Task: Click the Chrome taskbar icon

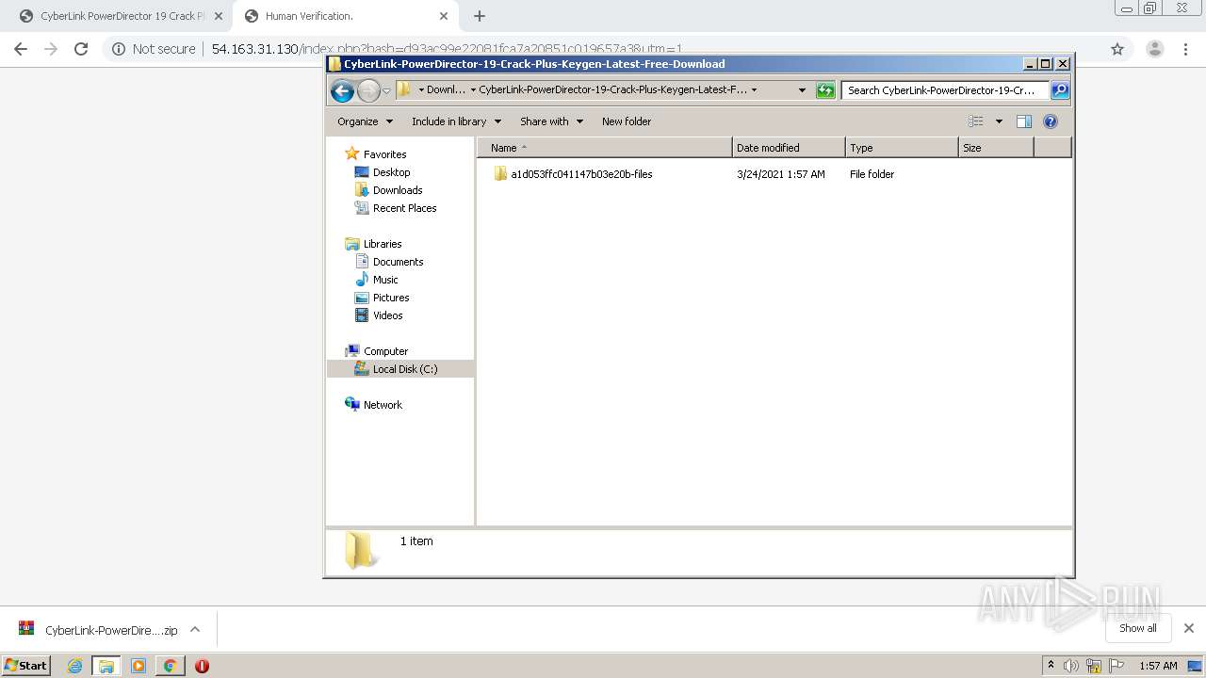Action: tap(171, 666)
